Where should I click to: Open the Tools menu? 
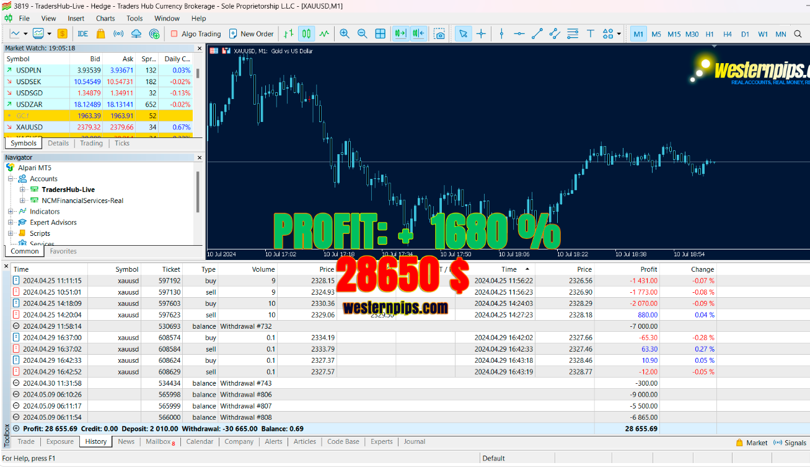[134, 19]
